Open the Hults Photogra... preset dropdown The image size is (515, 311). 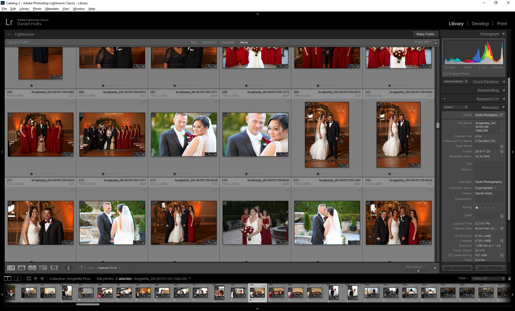point(489,115)
